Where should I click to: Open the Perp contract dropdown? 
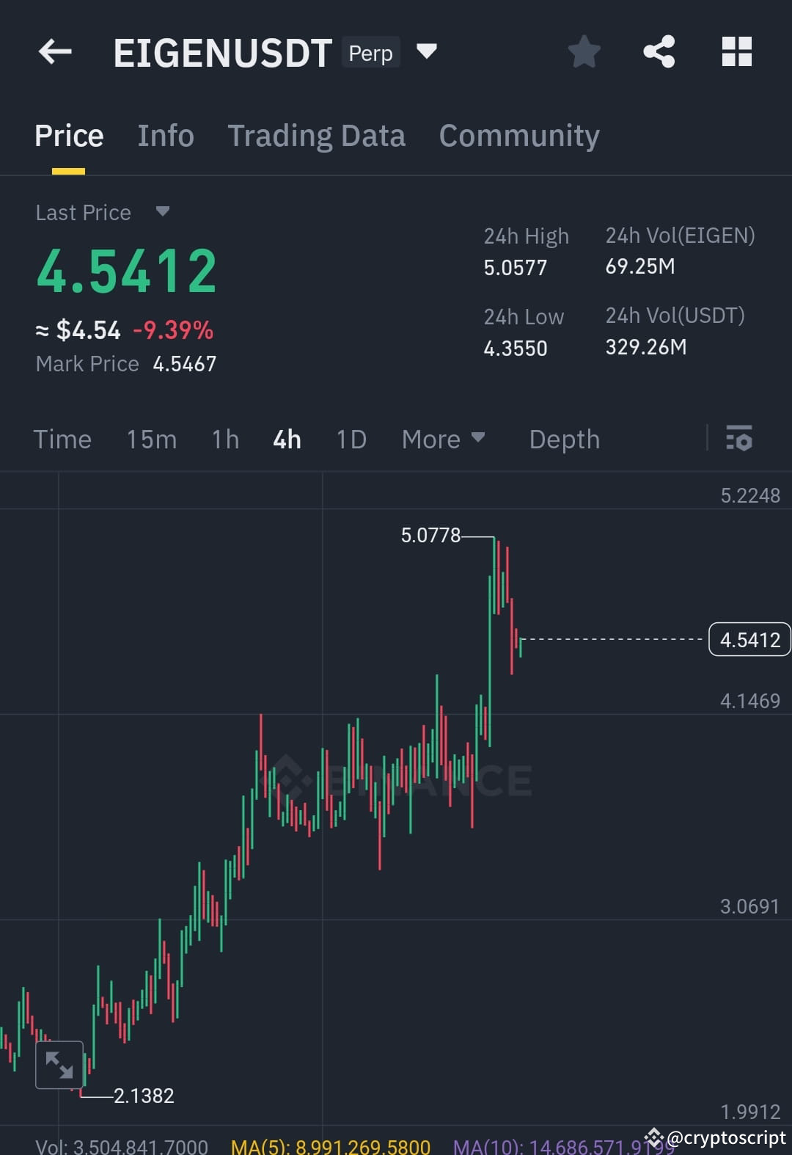point(426,51)
